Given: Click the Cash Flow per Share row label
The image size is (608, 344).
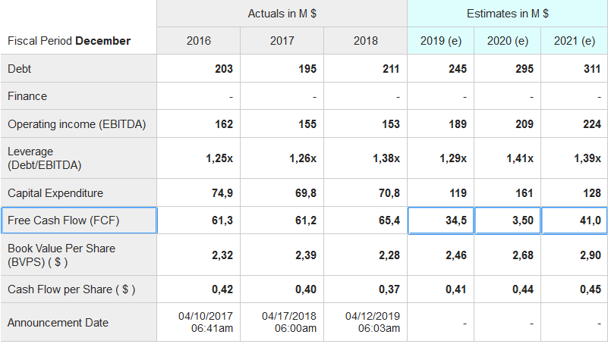Looking at the screenshot, I should (71, 289).
